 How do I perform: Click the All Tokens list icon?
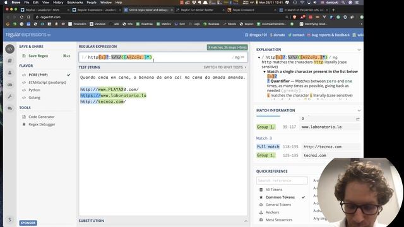(261, 190)
